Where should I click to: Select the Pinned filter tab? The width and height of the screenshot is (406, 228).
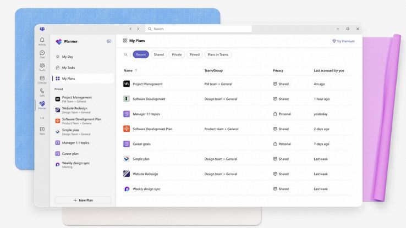(194, 54)
